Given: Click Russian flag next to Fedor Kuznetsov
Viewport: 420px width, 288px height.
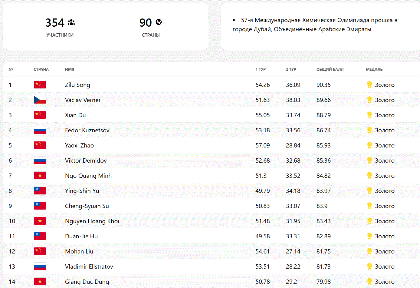Looking at the screenshot, I should point(40,130).
